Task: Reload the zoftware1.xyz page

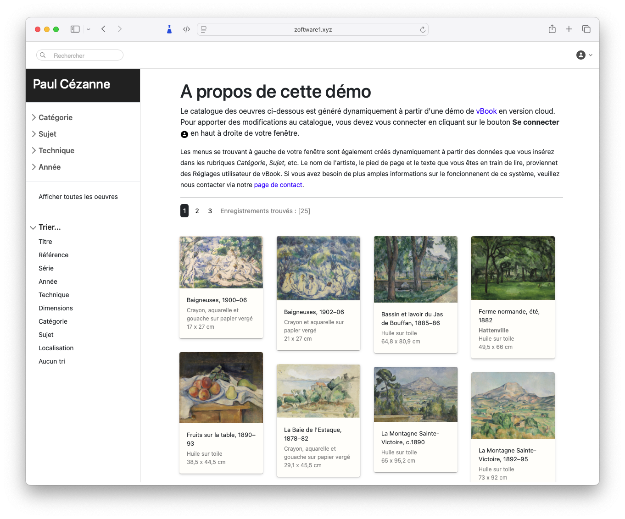Action: (422, 29)
